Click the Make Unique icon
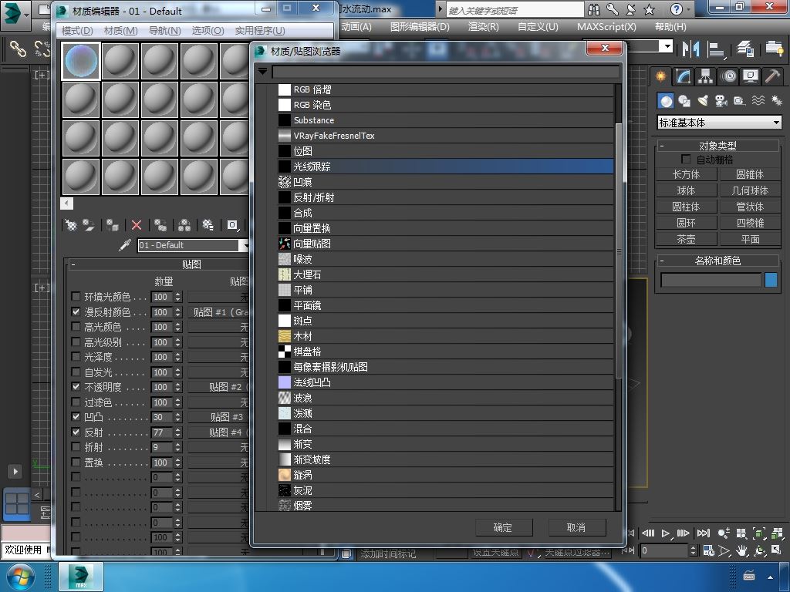The image size is (790, 592). (x=184, y=225)
